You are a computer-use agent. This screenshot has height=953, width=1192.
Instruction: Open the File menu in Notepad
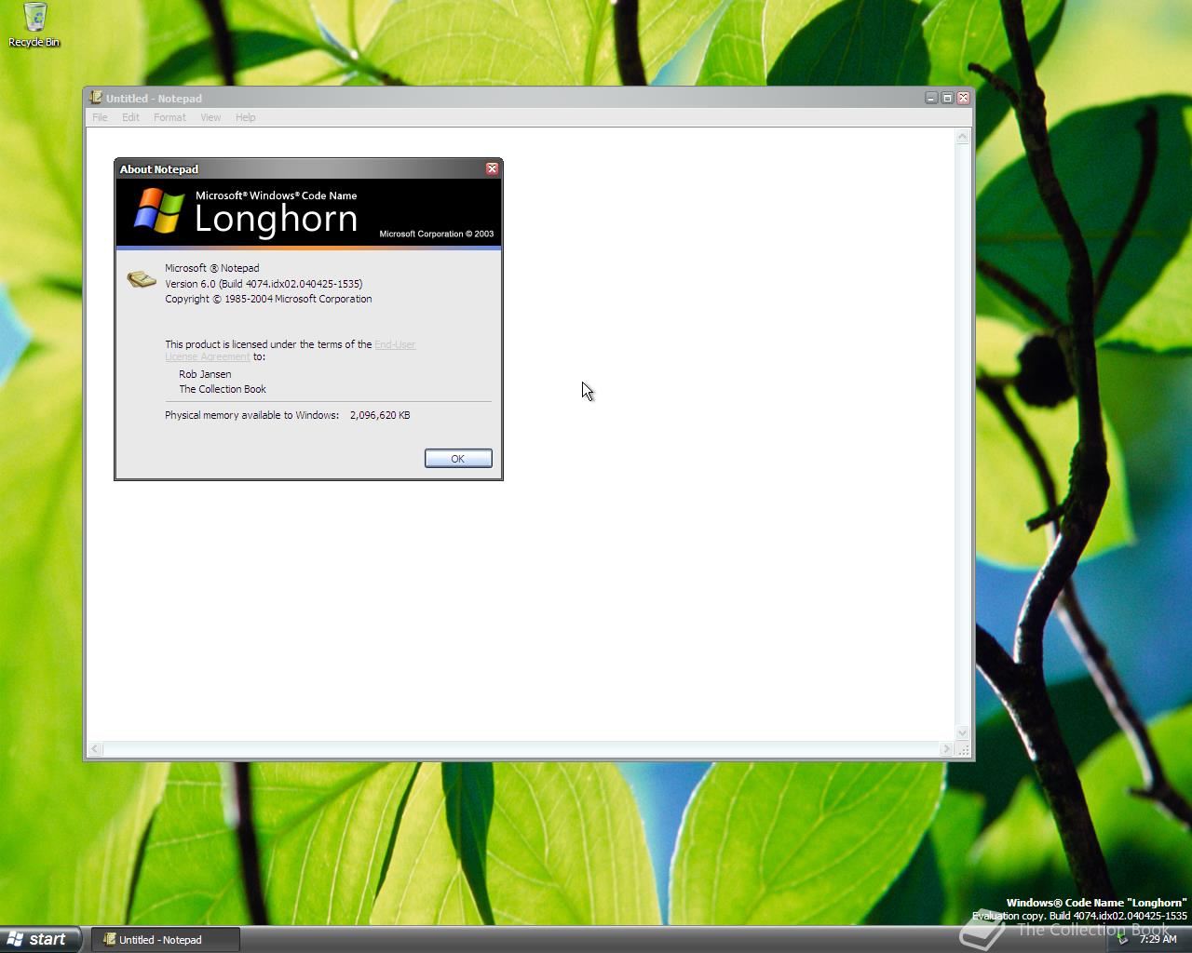click(x=100, y=117)
